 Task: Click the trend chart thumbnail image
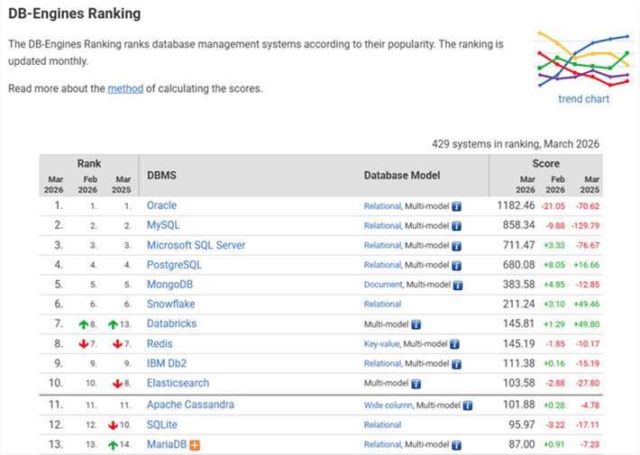[x=584, y=59]
